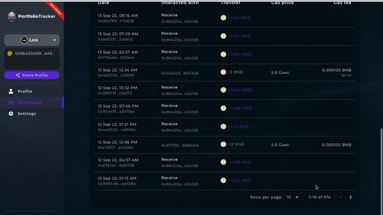The image size is (383, 215).
Task: Click gas fee 0.000105 BNB in 12:06 PM row
Action: (336, 145)
